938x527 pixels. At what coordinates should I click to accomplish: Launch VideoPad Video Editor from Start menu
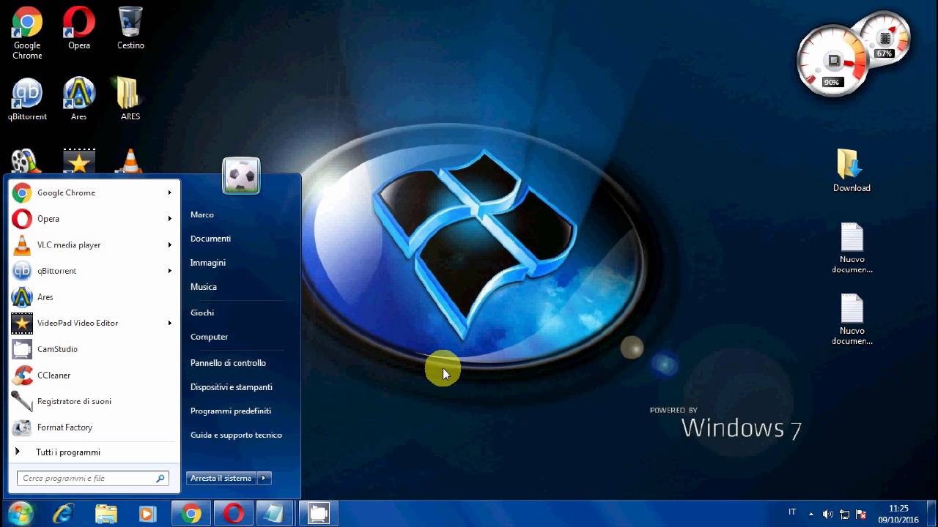coord(92,323)
